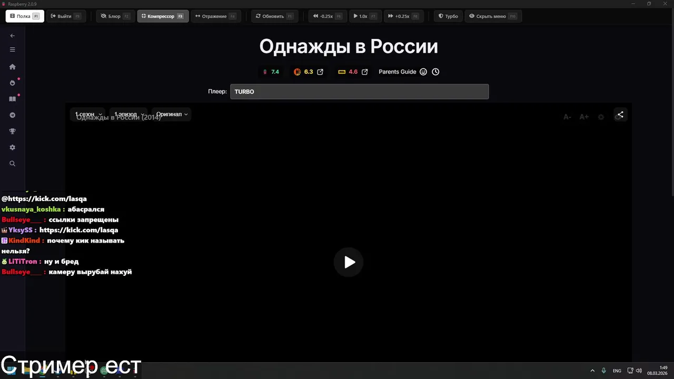Go to Home via sidebar icon
Viewport: 674px width, 379px height.
(13, 67)
